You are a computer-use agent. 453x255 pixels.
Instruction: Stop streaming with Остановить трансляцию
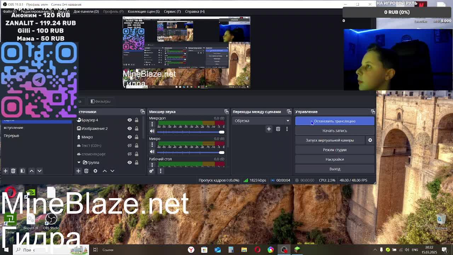click(334, 121)
